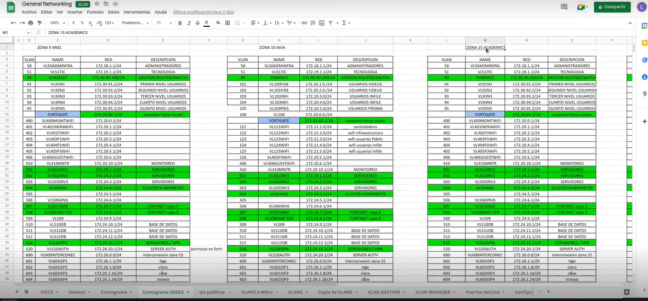Click the undo arrow in toolbar
This screenshot has width=648, height=301.
13,23
